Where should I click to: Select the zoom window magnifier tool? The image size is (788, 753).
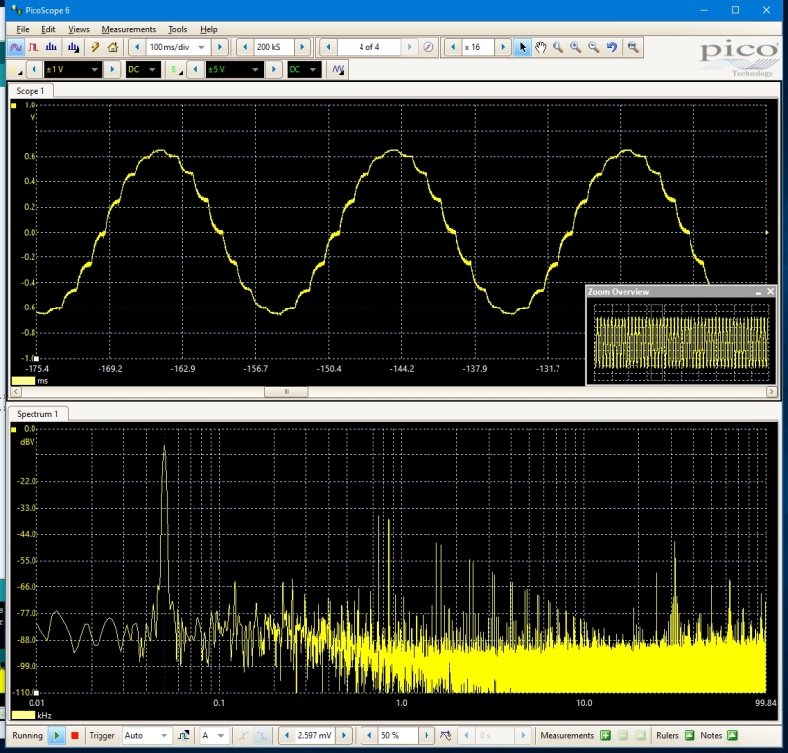coord(558,47)
